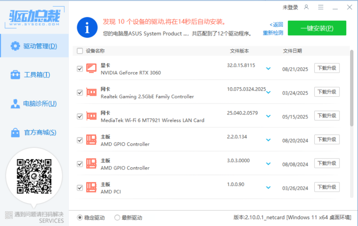
Task: Select the 最新驱动 radio button
Action: pos(117,218)
